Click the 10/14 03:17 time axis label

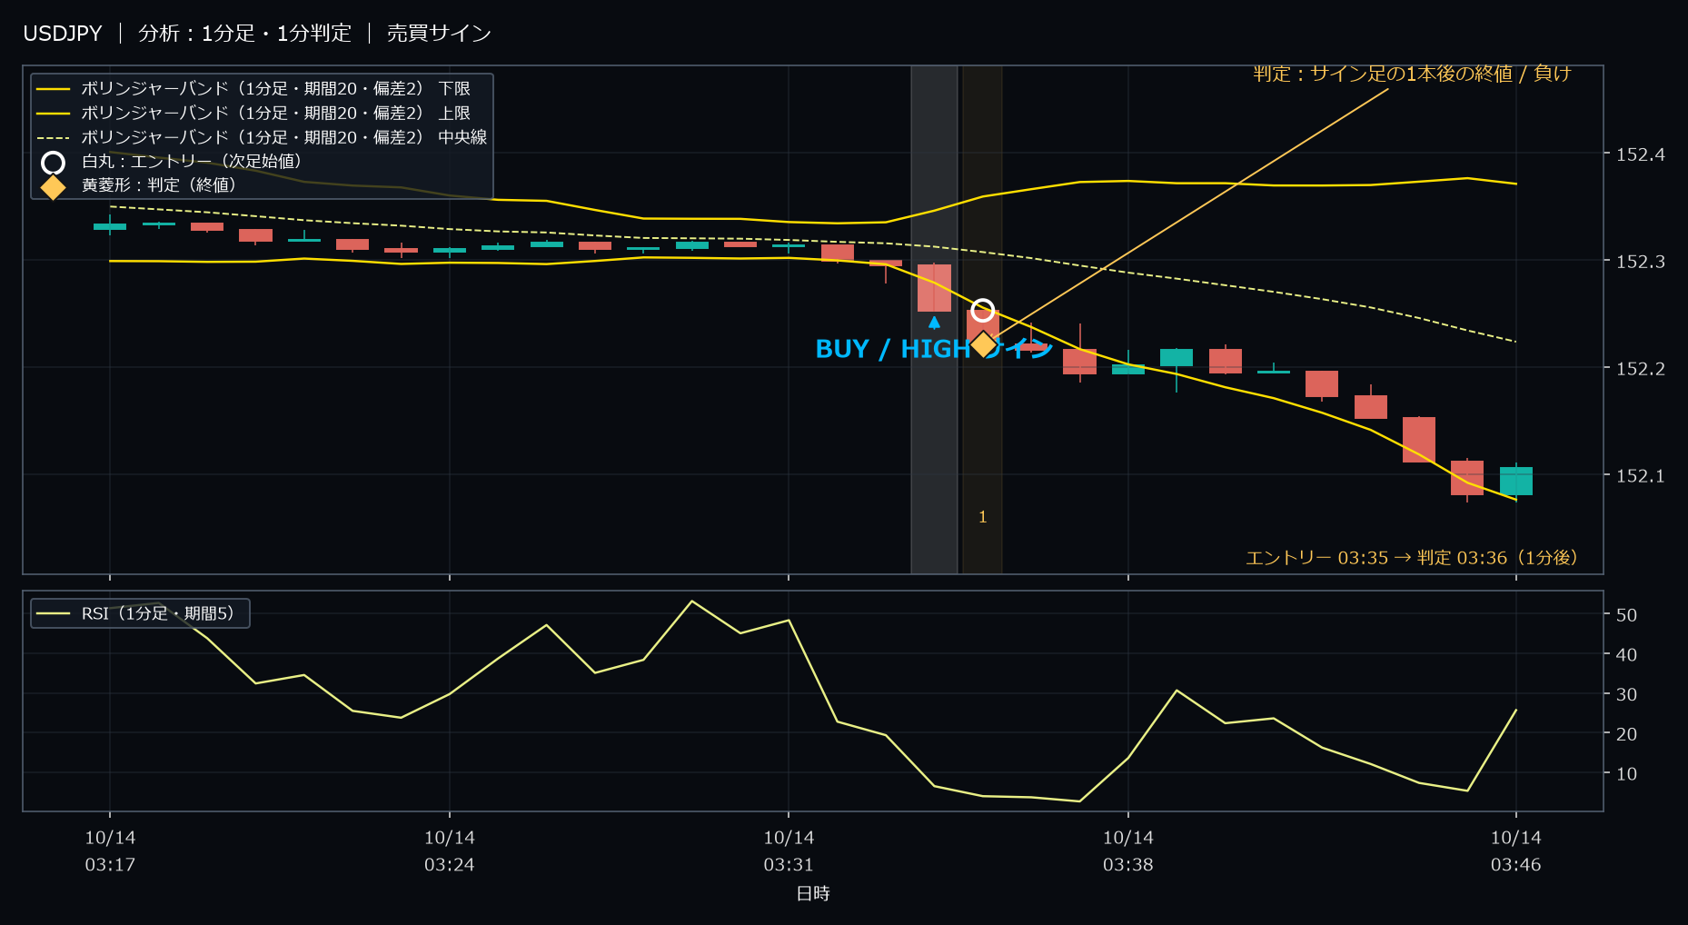click(110, 851)
